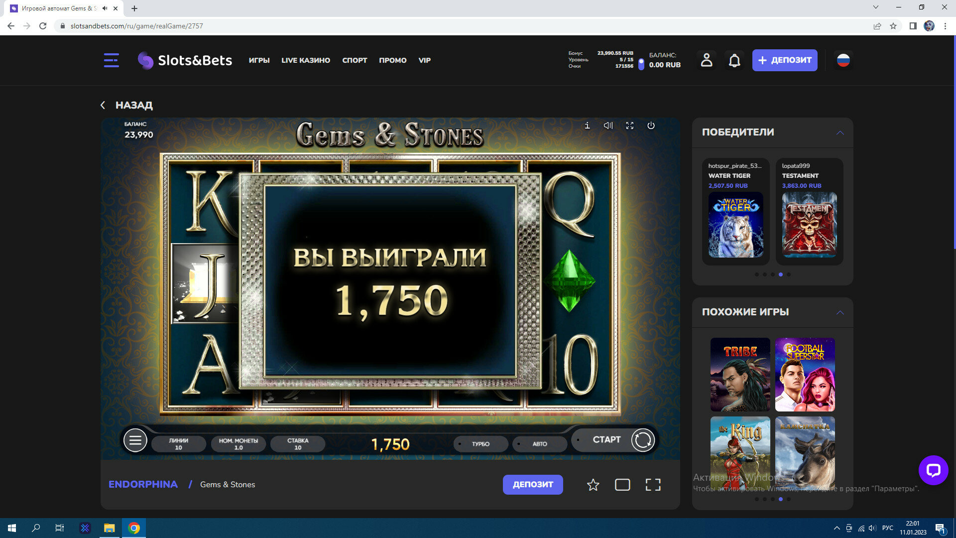Toggle the Турбо mode
956x538 pixels.
[x=480, y=444]
